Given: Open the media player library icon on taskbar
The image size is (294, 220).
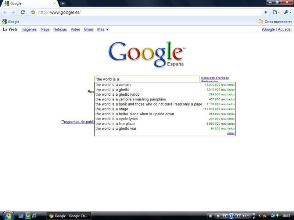Looking at the screenshot, I should coord(210,216).
